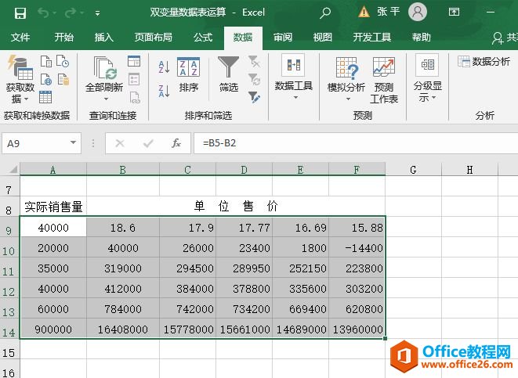Click the Edit Links icon
The height and width of the screenshot is (378, 518).
click(x=135, y=98)
